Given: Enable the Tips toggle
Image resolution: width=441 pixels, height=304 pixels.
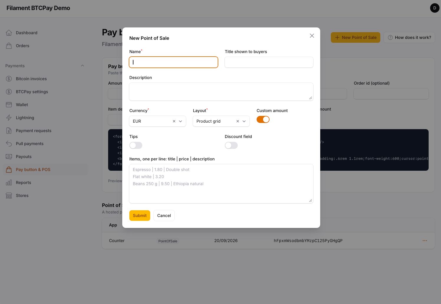Looking at the screenshot, I should [x=136, y=145].
